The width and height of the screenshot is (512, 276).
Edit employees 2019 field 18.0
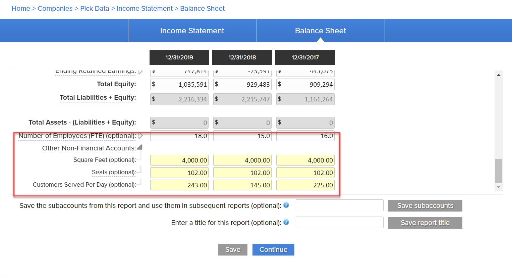[x=179, y=136]
